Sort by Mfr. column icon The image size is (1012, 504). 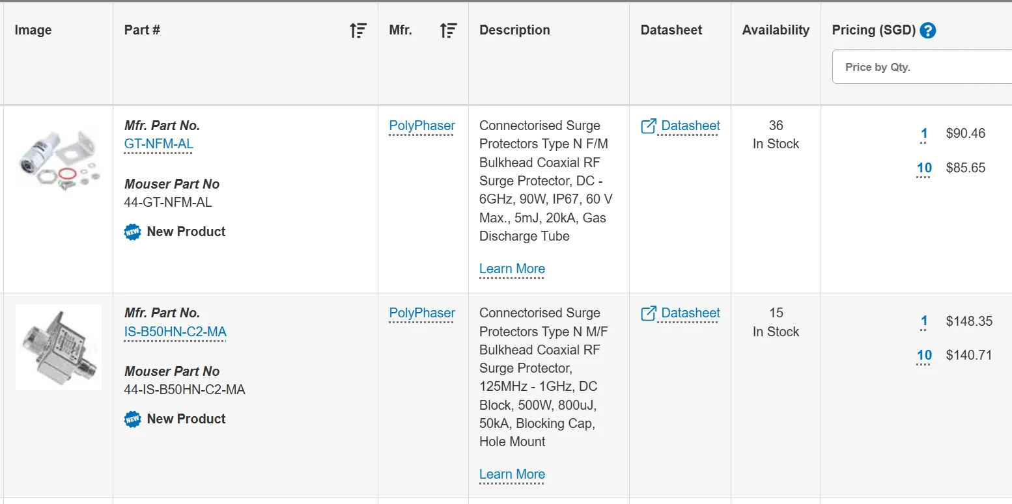(448, 30)
